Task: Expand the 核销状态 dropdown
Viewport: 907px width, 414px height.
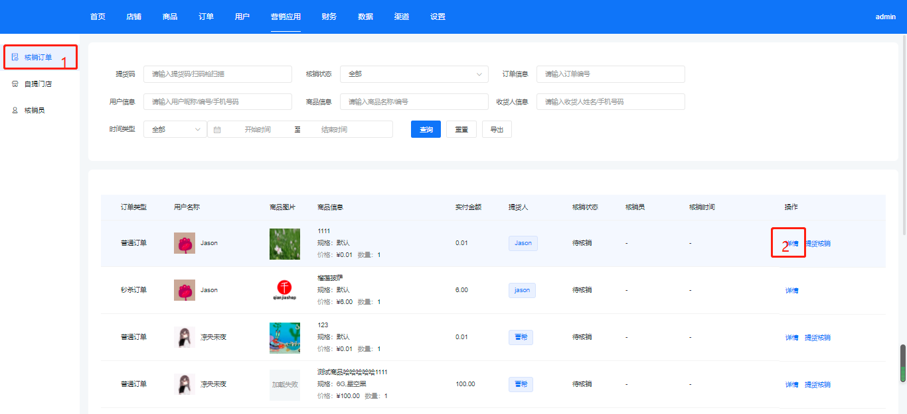Action: tap(414, 74)
